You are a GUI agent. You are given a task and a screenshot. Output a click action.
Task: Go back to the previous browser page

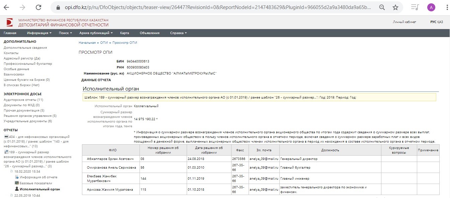[x=6, y=7]
